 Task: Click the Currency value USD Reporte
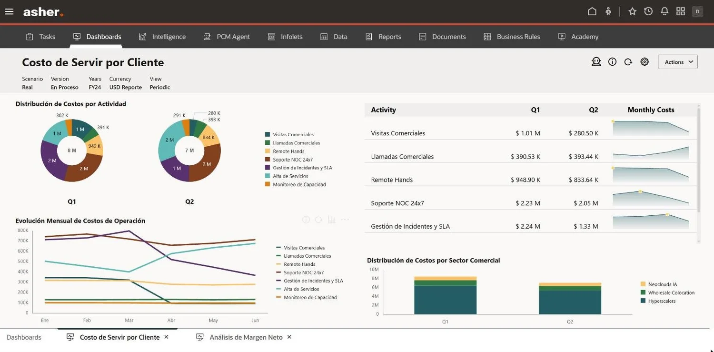(126, 87)
